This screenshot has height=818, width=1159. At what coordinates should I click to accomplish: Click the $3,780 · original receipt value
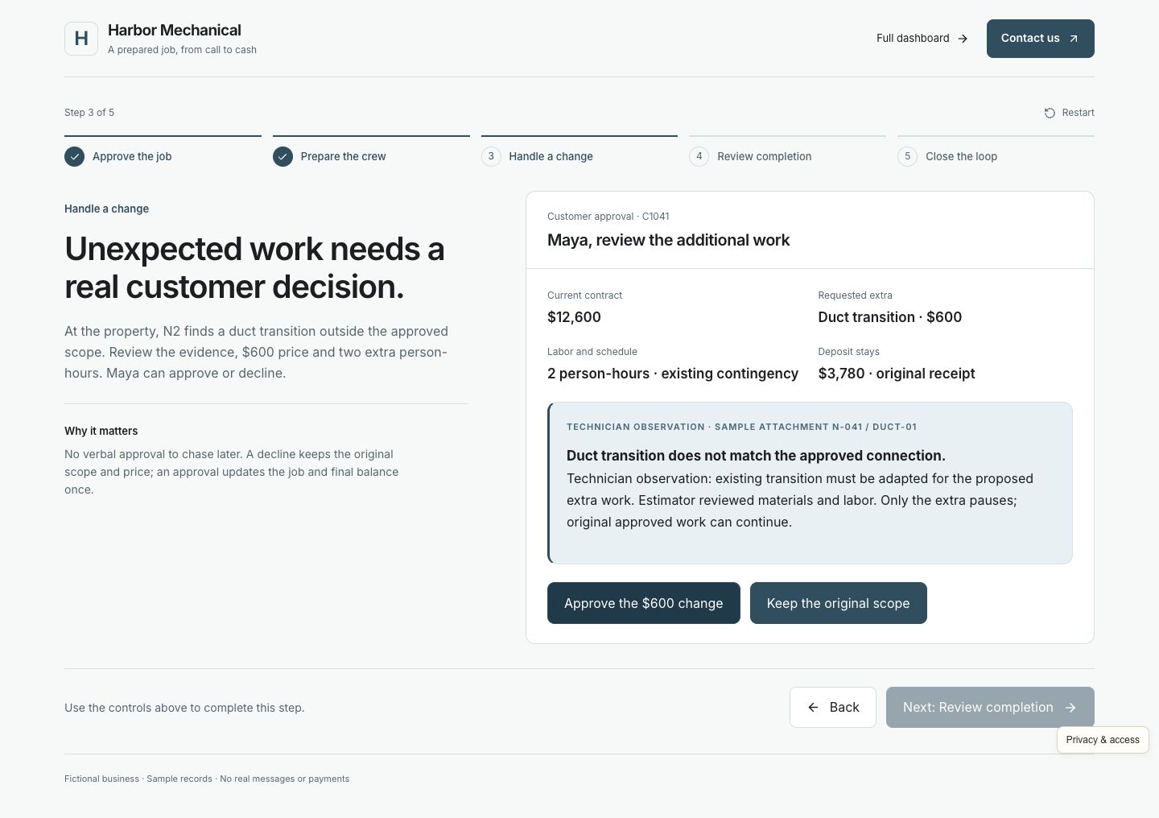pos(897,374)
